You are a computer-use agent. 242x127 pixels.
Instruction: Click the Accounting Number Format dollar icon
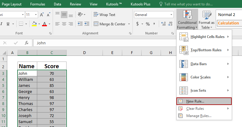(138, 24)
